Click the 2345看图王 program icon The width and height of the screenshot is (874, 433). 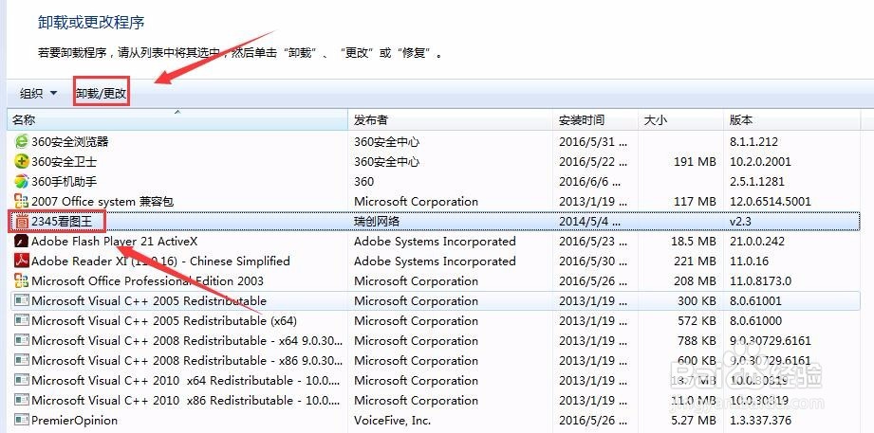(21, 222)
